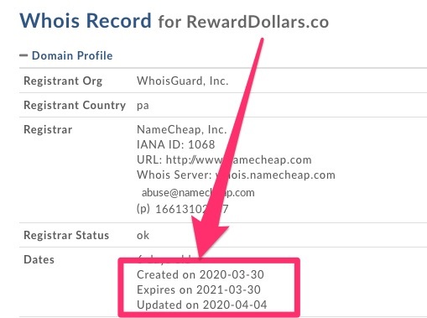Click the Expires on 2021-03-30 date
This screenshot has height=318, width=427.
pos(199,289)
